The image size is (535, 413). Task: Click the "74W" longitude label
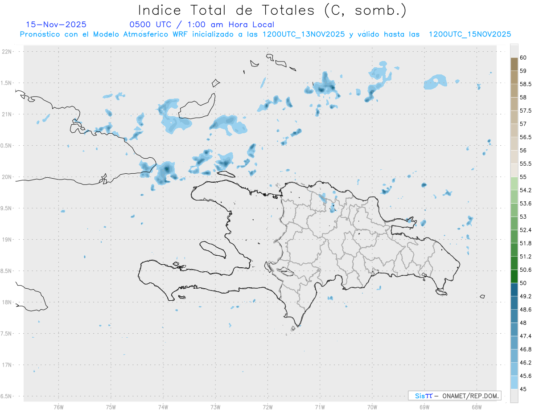(x=163, y=407)
